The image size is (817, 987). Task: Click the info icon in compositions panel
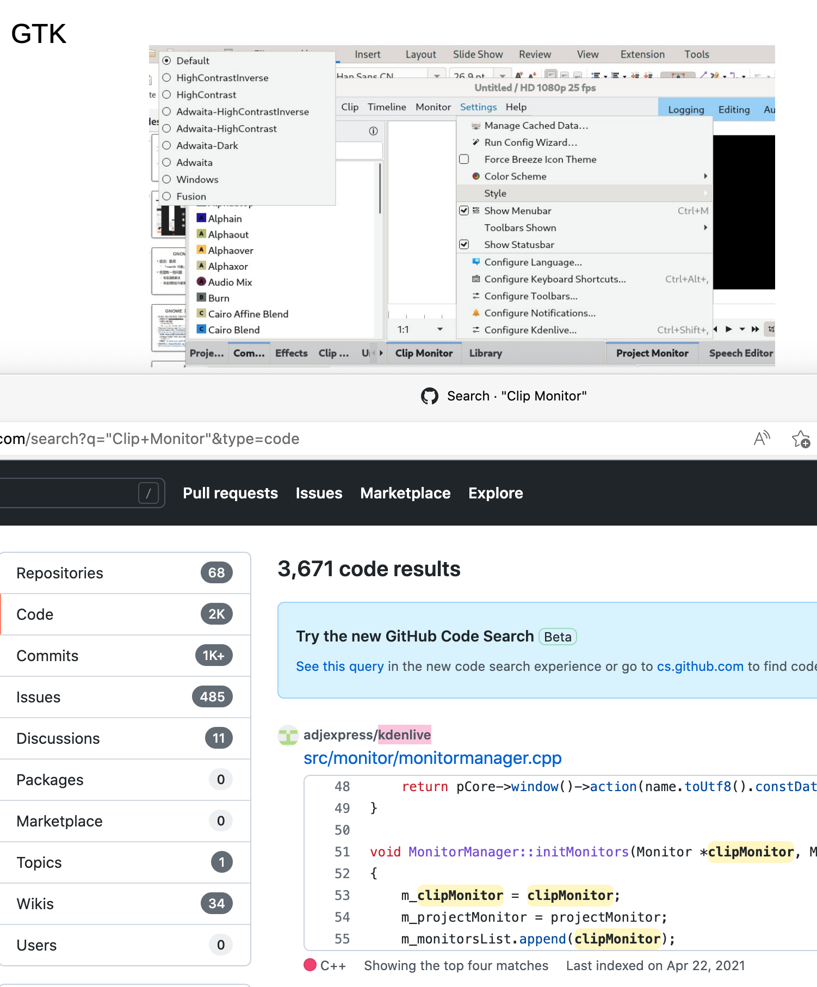click(373, 131)
